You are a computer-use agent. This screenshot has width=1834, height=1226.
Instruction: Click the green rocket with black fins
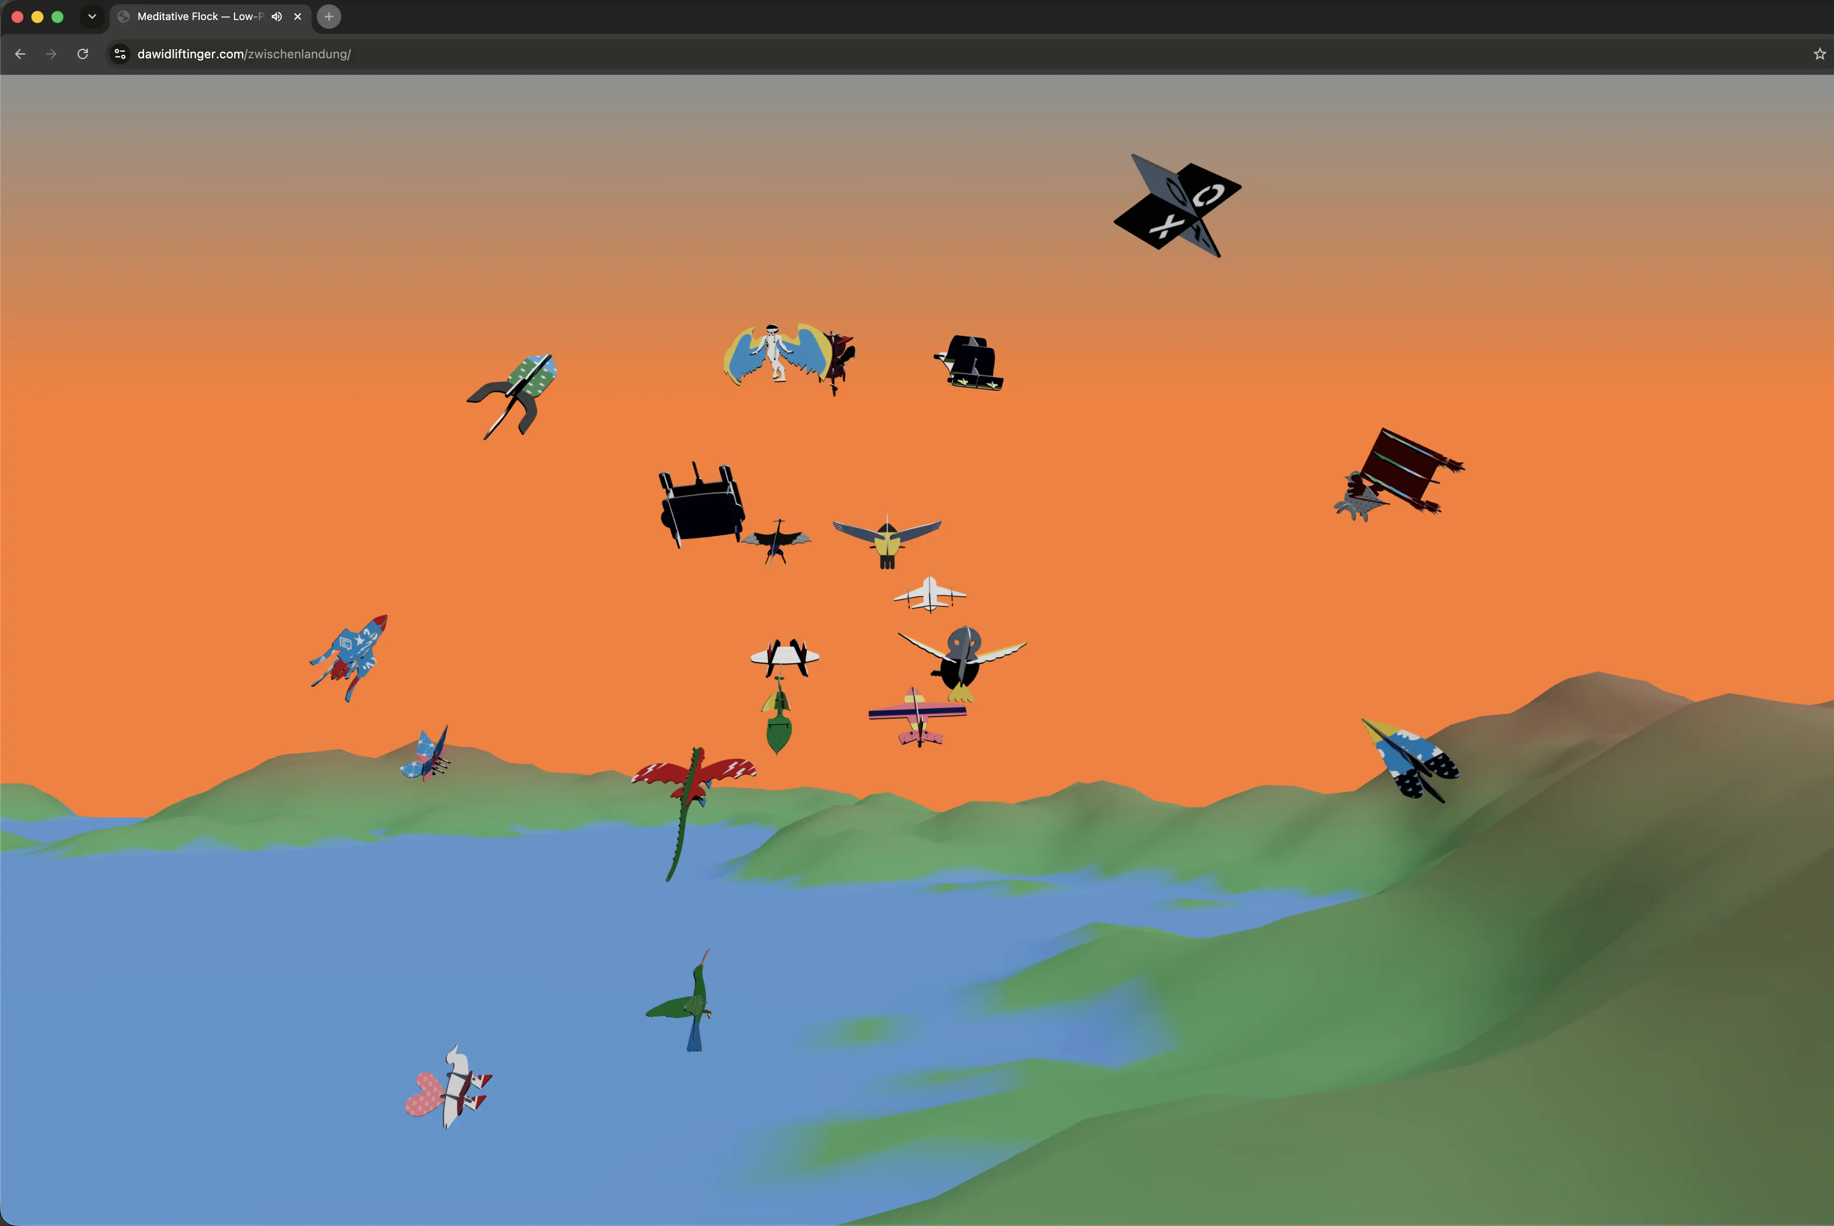pos(513,395)
